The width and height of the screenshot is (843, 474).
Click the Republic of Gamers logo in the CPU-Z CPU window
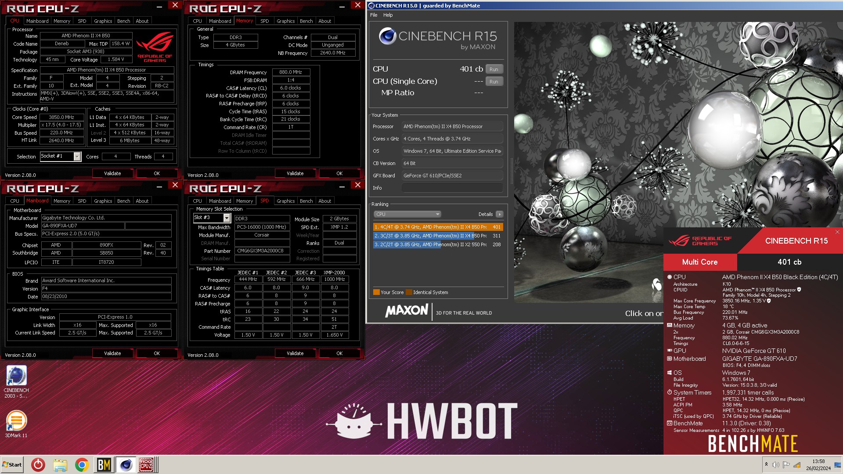point(155,47)
